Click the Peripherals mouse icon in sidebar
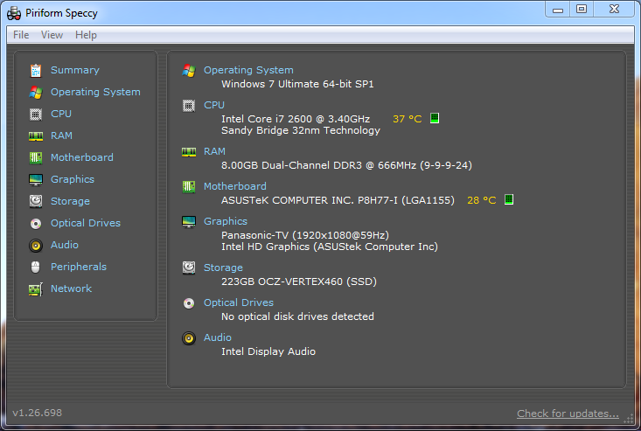This screenshot has width=641, height=431. tap(36, 267)
